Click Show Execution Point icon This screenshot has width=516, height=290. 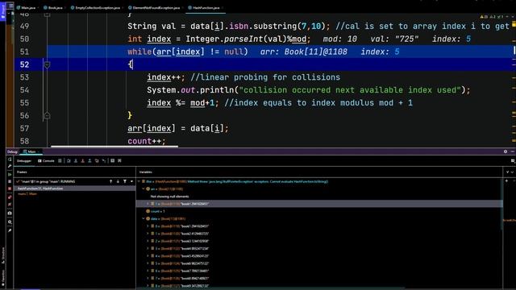pos(60,161)
